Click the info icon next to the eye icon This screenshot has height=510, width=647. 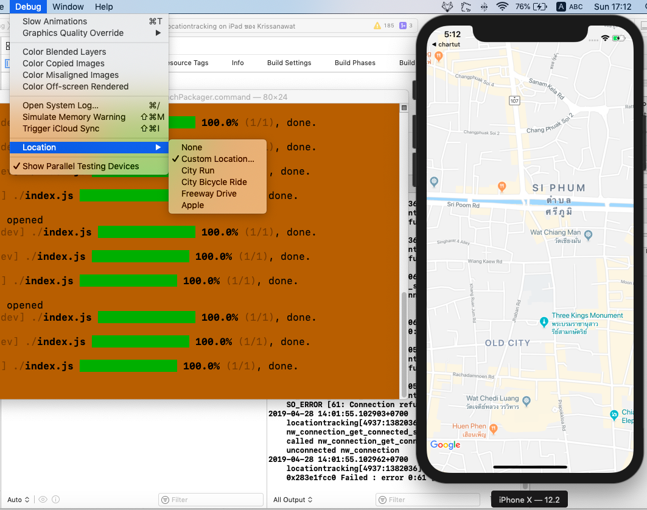(x=55, y=499)
